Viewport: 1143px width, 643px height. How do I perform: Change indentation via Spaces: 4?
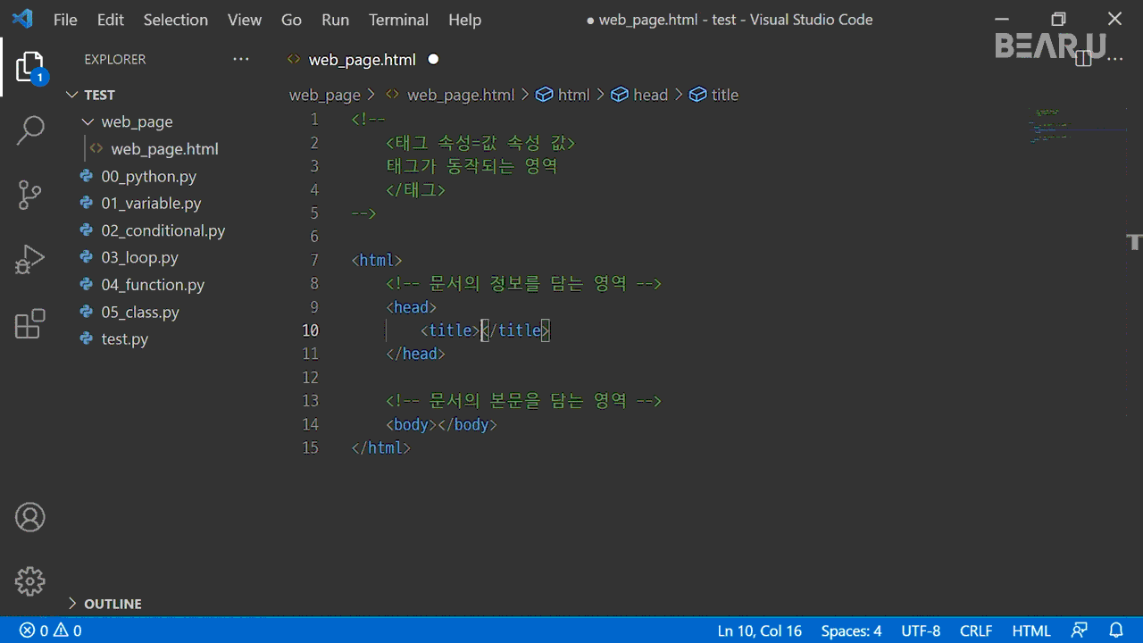pos(851,630)
